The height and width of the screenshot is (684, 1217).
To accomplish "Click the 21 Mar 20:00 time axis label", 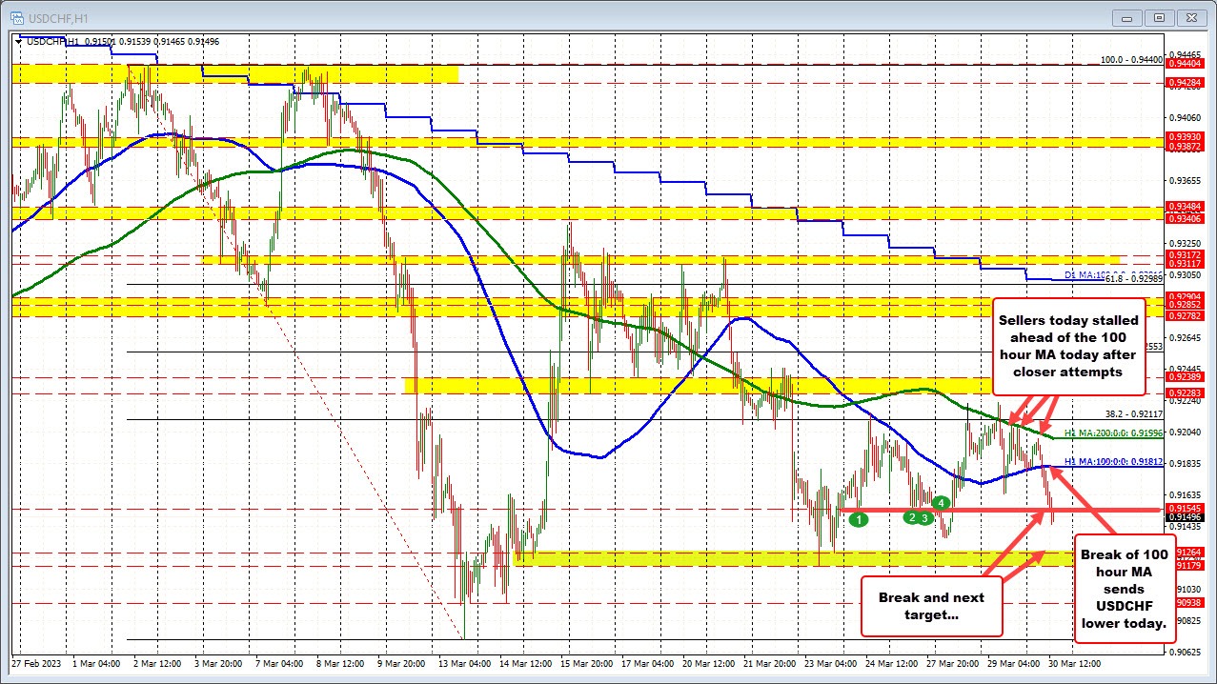I will (x=772, y=663).
